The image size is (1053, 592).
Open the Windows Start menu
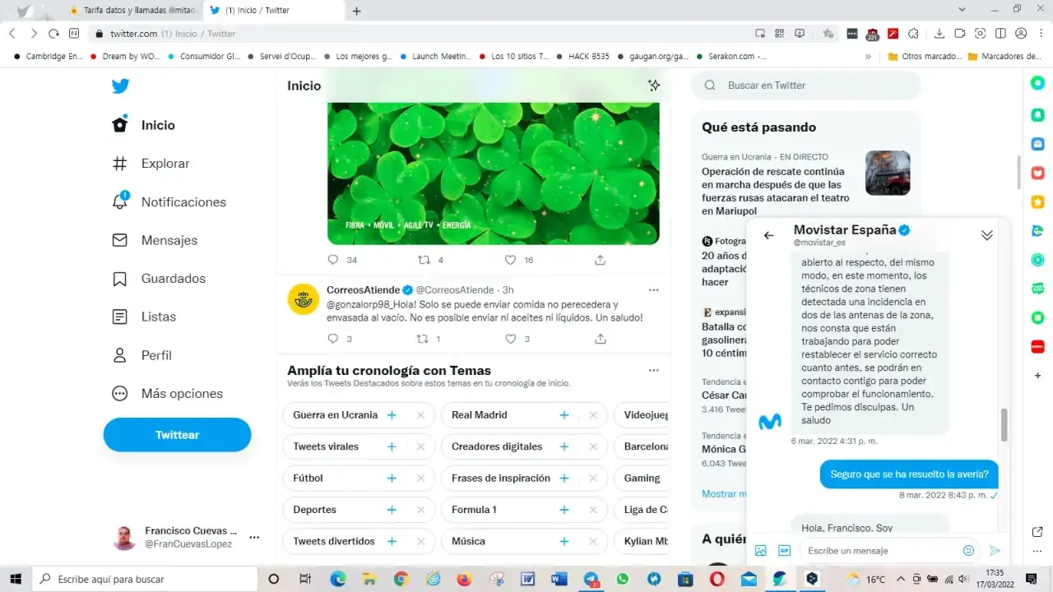point(16,579)
